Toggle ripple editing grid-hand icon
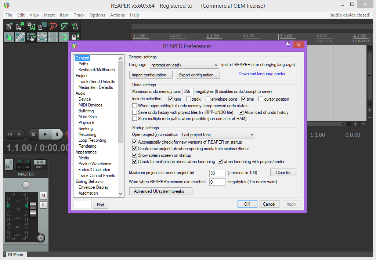This screenshot has height=260, width=376. tap(31, 37)
